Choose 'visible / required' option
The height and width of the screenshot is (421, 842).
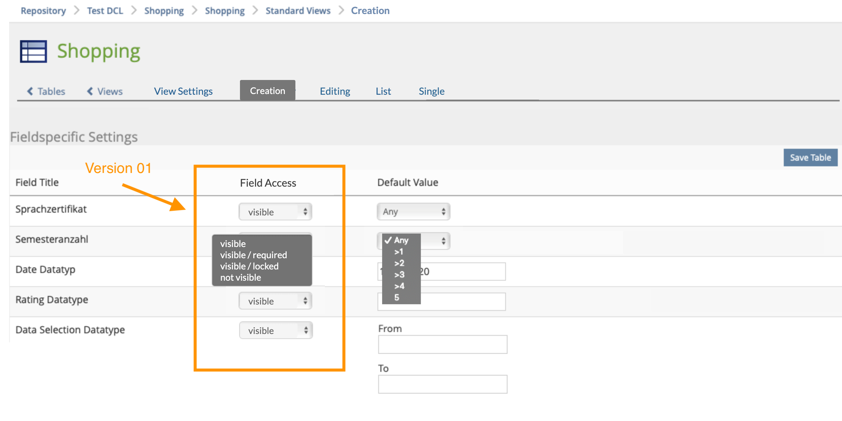tap(253, 255)
